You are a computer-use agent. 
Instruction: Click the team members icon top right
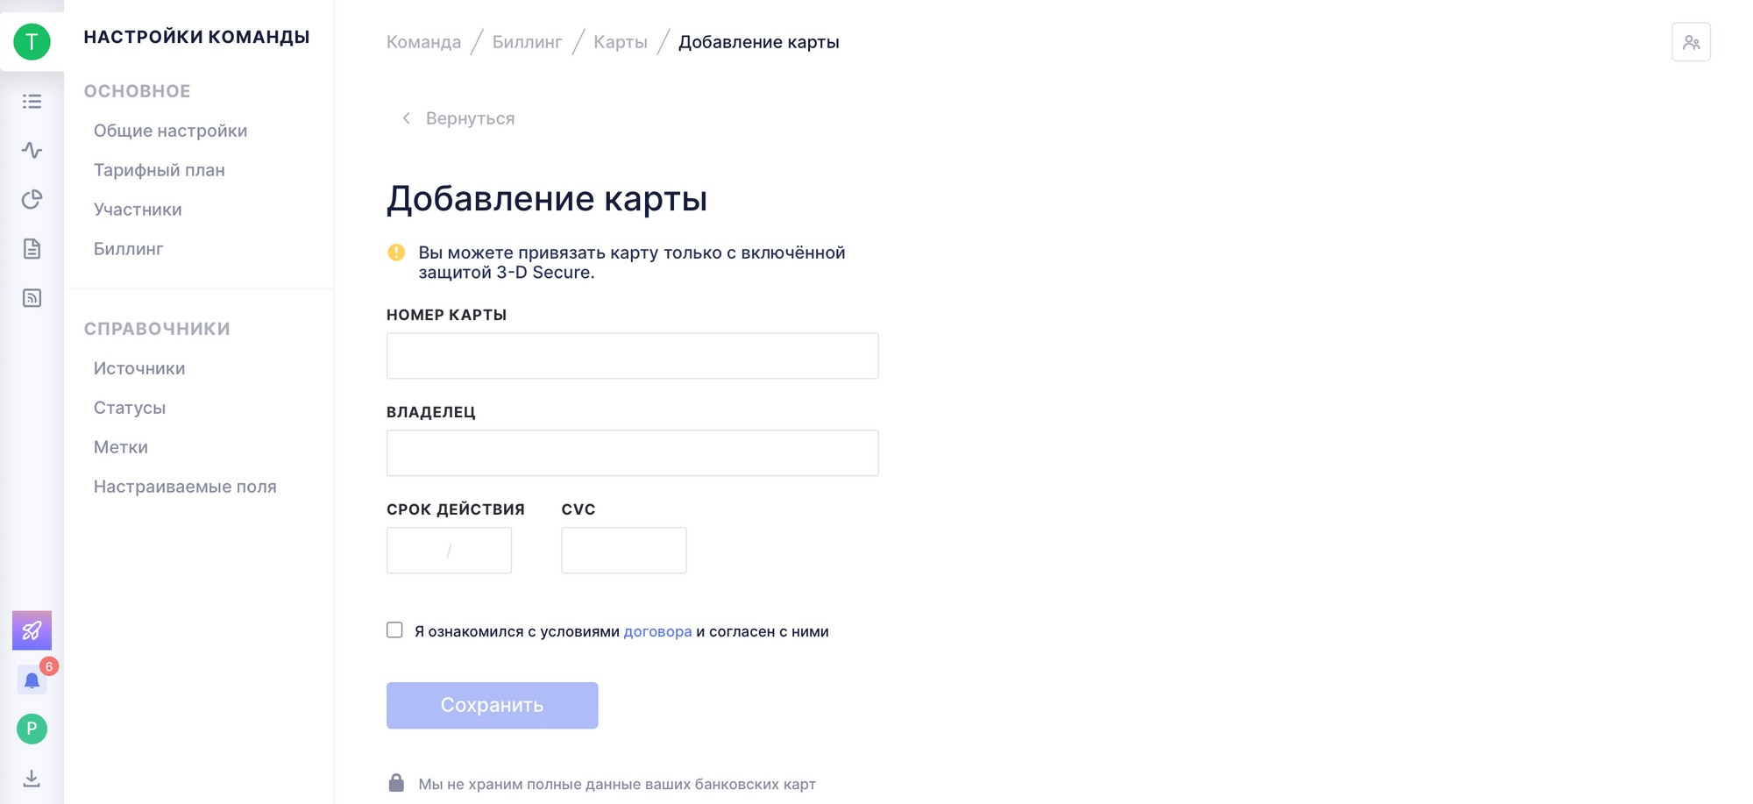pyautogui.click(x=1691, y=42)
